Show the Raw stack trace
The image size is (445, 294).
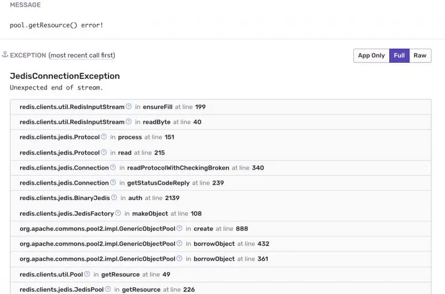click(420, 56)
